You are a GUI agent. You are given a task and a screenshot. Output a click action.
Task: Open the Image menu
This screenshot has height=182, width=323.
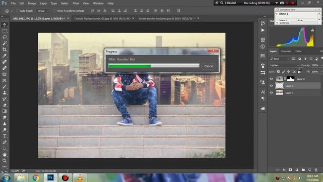32,4
